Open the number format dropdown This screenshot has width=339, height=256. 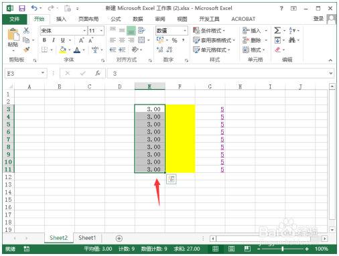pyautogui.click(x=185, y=31)
